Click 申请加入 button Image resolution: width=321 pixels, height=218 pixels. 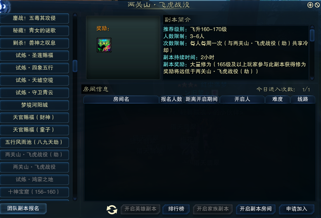(x=297, y=209)
